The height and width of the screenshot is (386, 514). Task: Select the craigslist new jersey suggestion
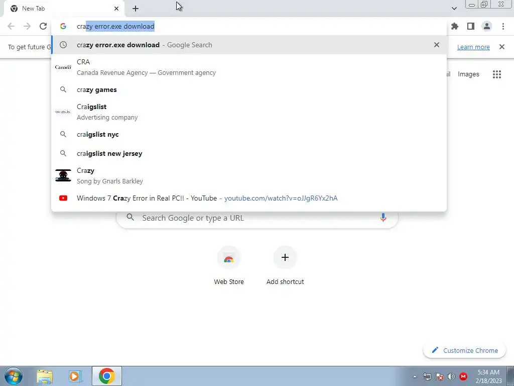click(x=249, y=153)
